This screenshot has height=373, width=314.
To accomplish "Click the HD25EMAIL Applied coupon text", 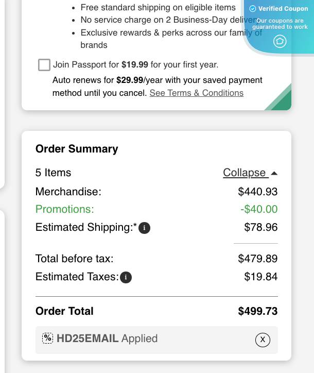I will point(107,338).
